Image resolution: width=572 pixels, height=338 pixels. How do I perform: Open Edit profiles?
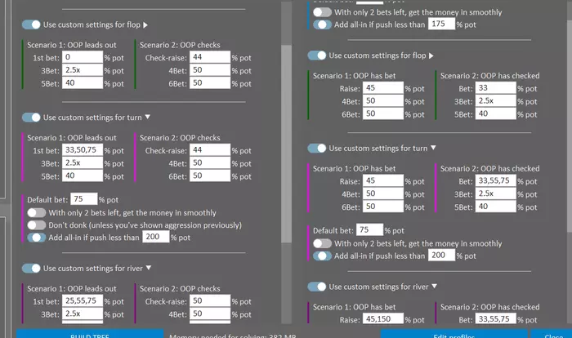(454, 334)
